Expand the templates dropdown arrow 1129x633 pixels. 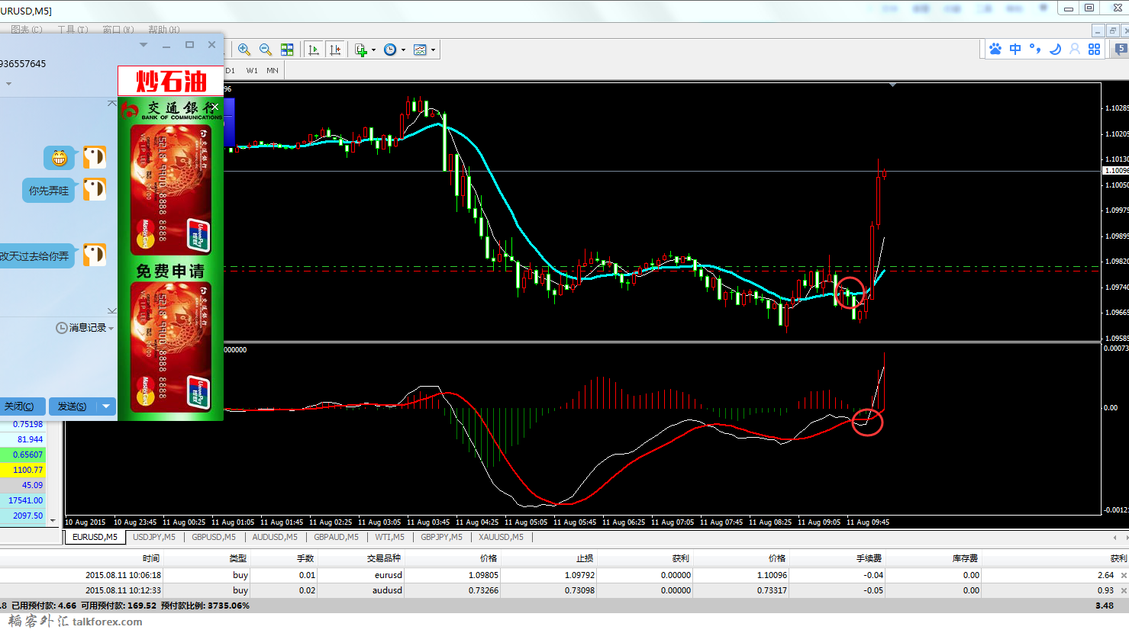click(433, 50)
